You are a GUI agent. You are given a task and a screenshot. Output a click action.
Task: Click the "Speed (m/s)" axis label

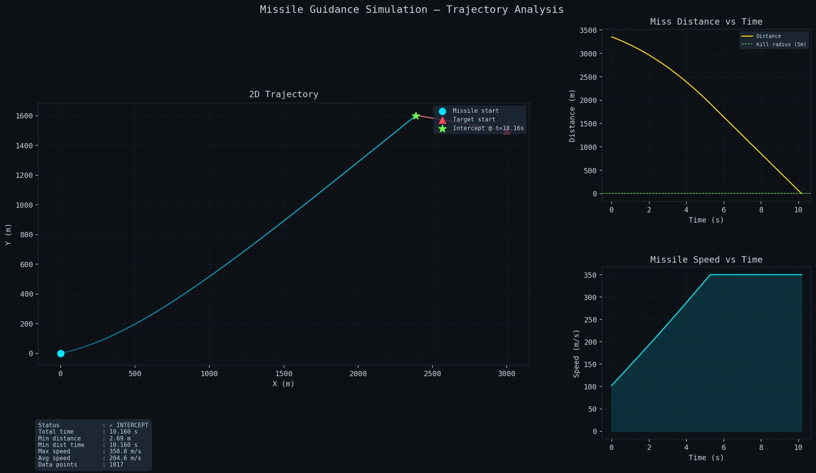[576, 353]
